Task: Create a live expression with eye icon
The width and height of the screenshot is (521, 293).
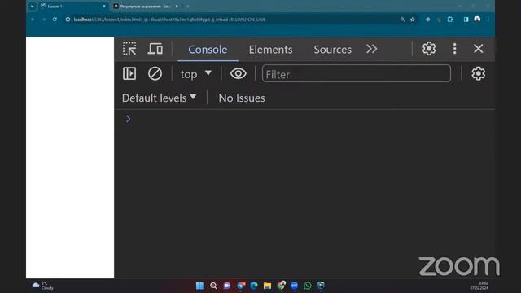Action: pyautogui.click(x=239, y=73)
